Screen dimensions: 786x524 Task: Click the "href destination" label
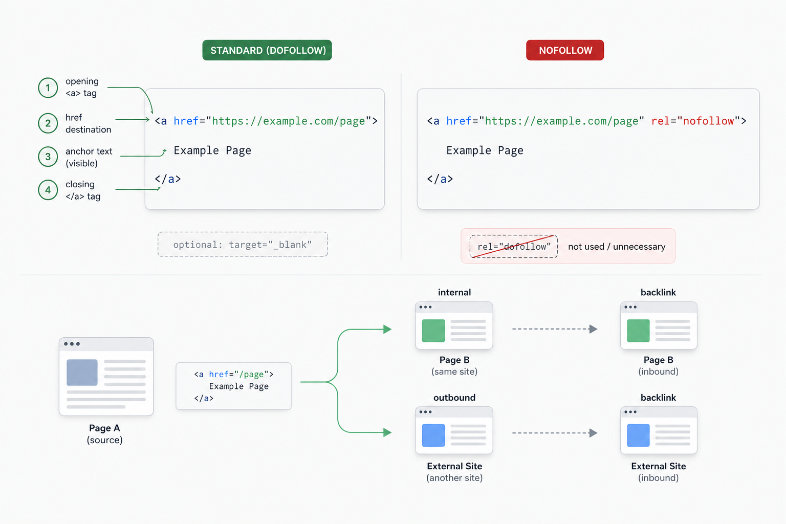[88, 123]
